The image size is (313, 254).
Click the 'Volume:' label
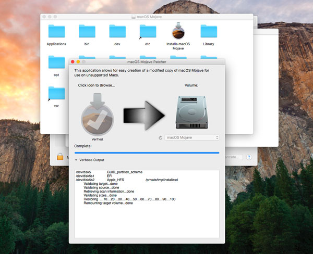click(x=191, y=85)
